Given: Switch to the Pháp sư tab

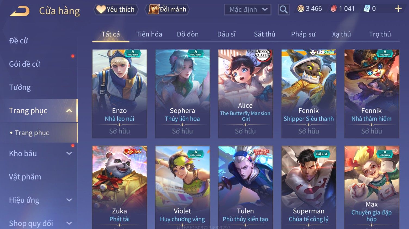Looking at the screenshot, I should tap(303, 34).
